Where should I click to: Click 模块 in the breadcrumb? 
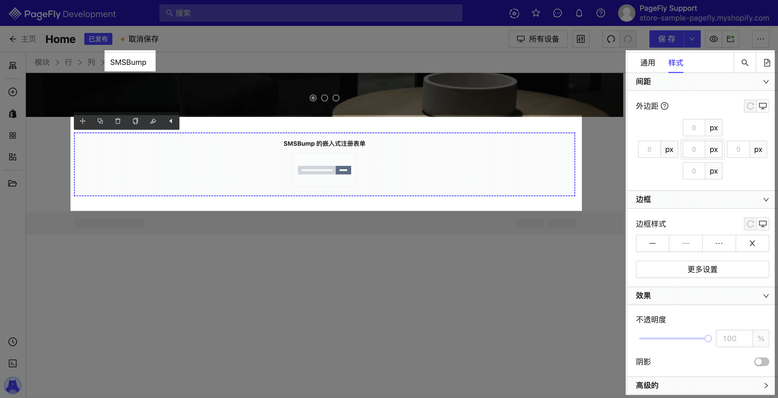[x=42, y=62]
